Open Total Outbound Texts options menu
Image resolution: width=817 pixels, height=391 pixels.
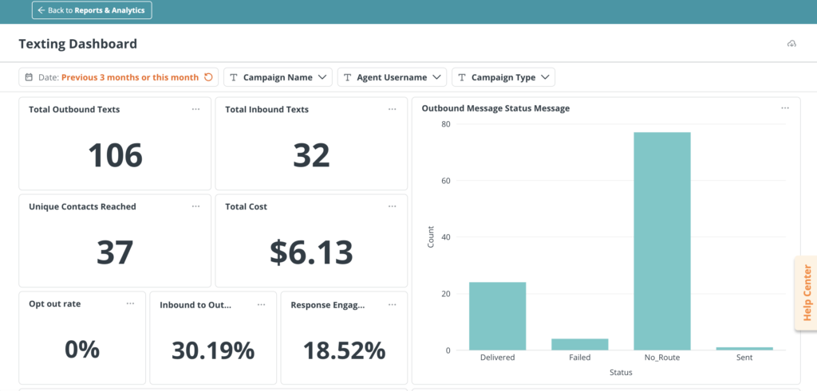click(x=195, y=109)
